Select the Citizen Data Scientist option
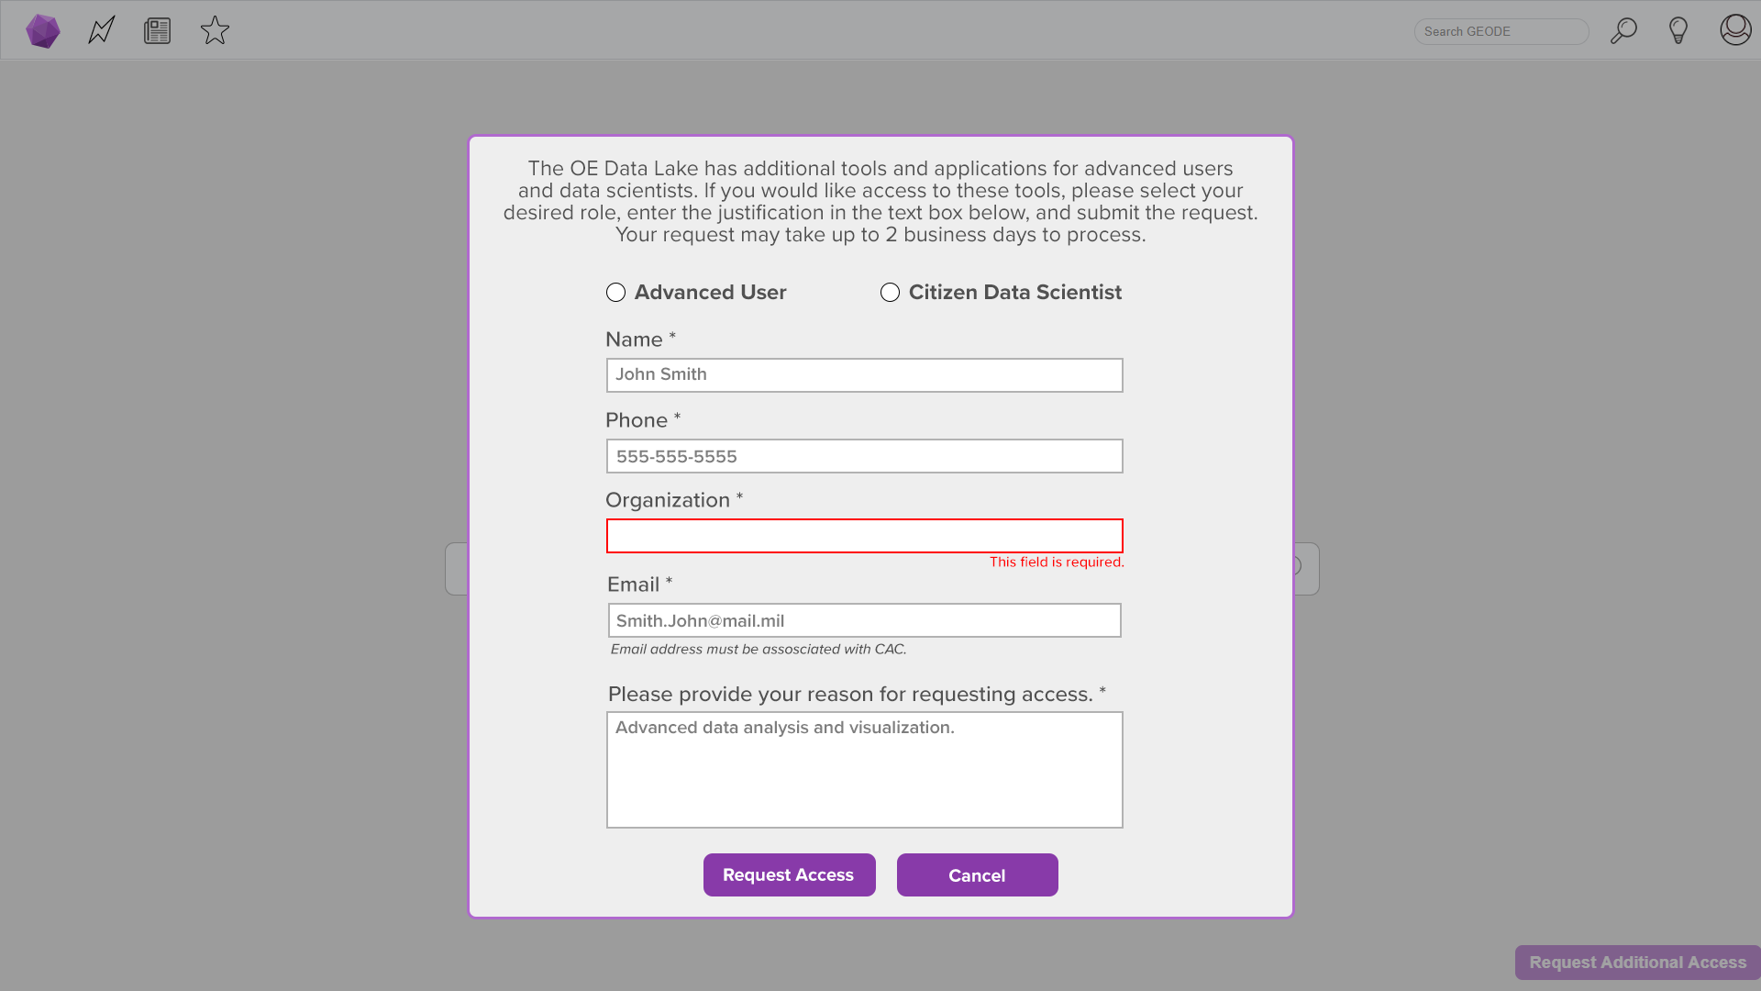 click(x=890, y=293)
